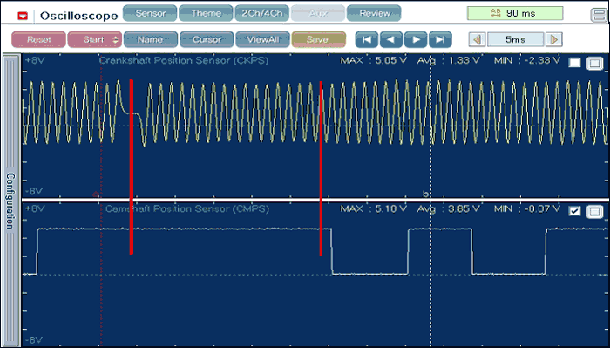
Task: Increase time base with right stepper arrow
Action: pyautogui.click(x=554, y=40)
